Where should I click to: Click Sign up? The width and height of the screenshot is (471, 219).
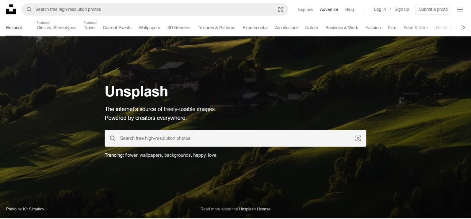pyautogui.click(x=402, y=9)
